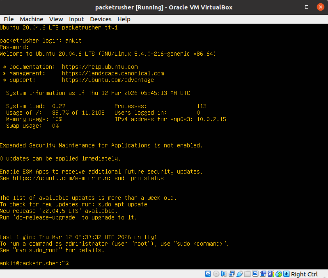This screenshot has height=278, width=328.
Task: Click the USB devices status icon
Action: (x=240, y=274)
